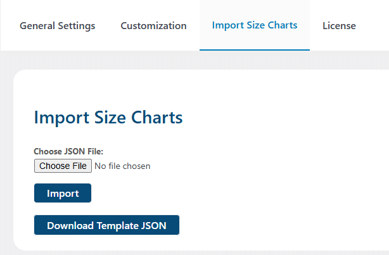The image size is (389, 255).
Task: Click the word 'Size' in the active tab
Action: [x=256, y=25]
